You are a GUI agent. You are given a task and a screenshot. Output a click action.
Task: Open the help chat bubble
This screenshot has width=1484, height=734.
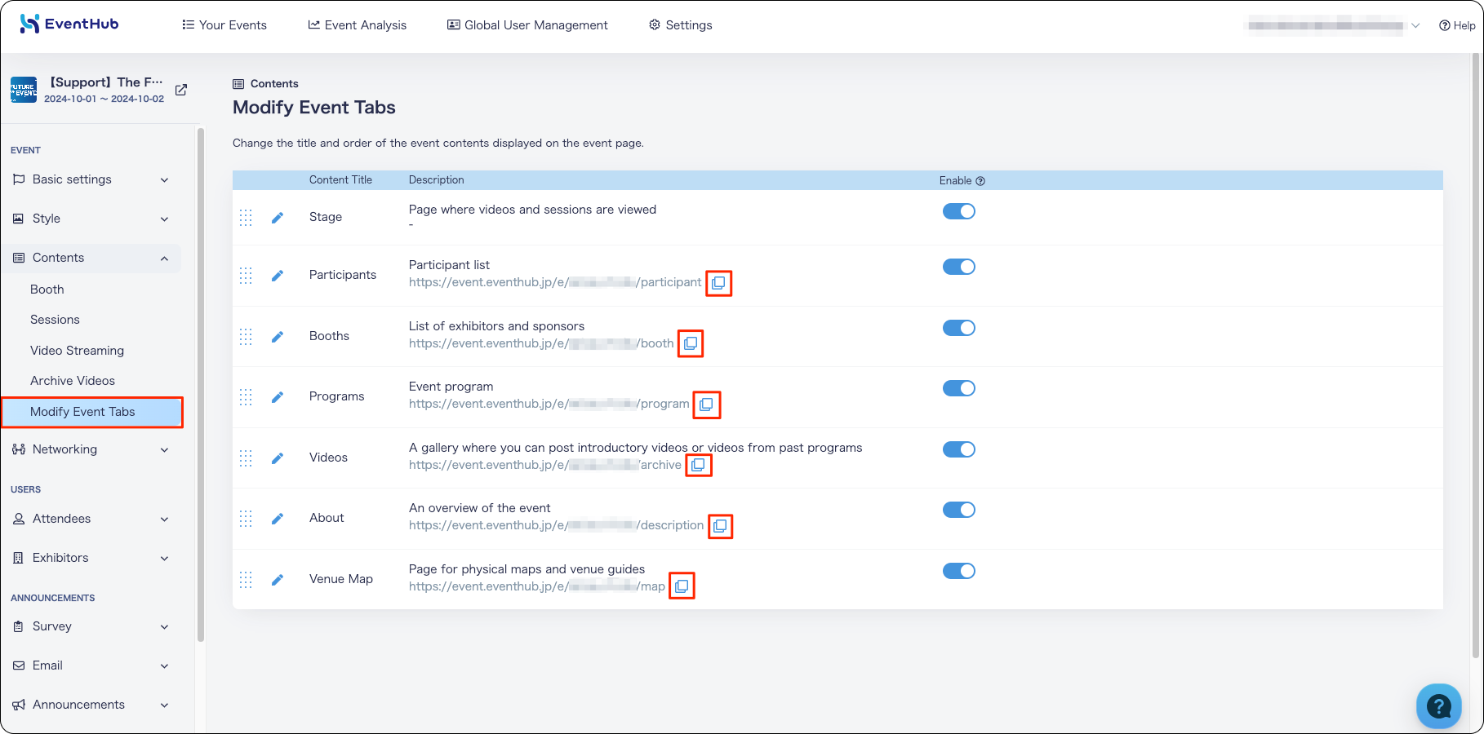pos(1438,705)
